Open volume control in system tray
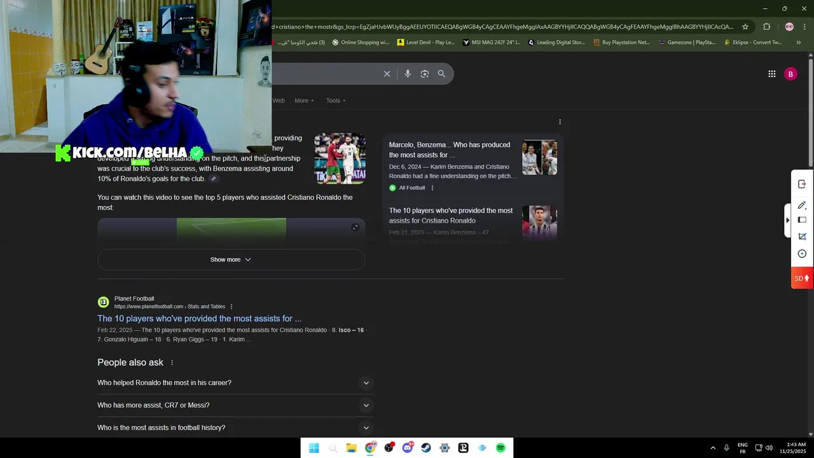 [x=769, y=448]
